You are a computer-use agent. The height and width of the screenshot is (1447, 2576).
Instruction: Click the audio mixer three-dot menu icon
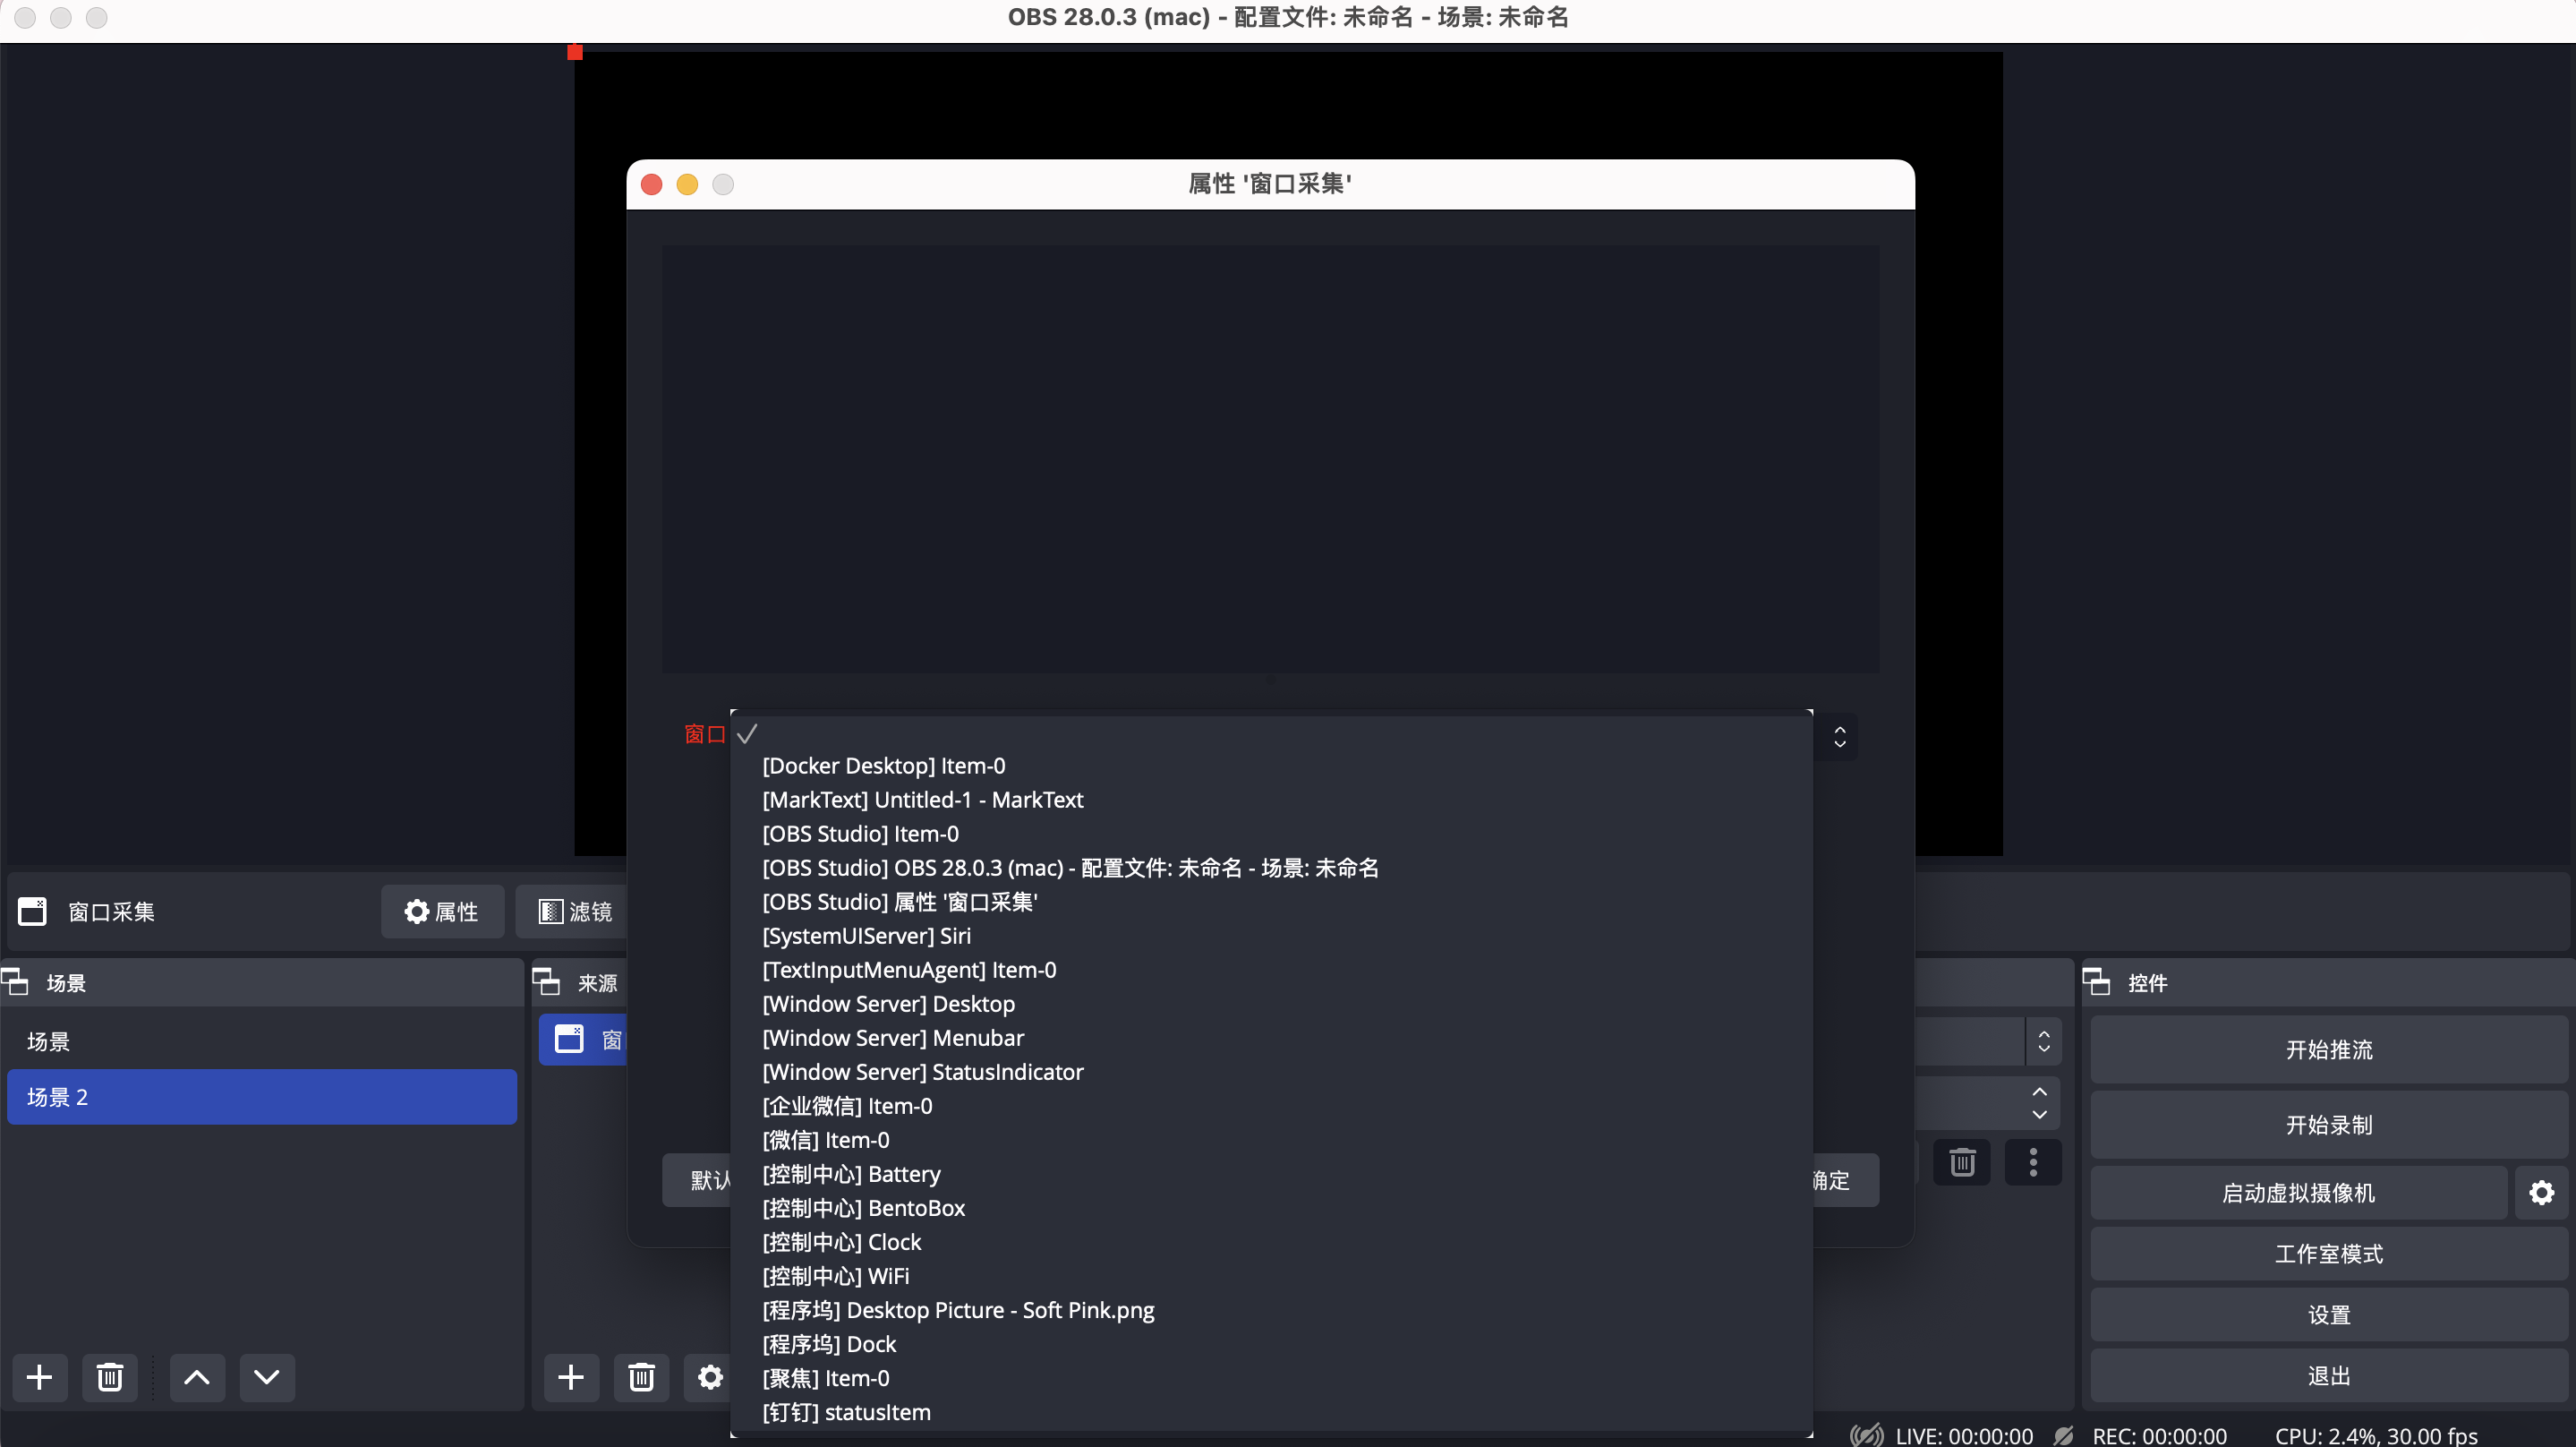pos(2033,1161)
